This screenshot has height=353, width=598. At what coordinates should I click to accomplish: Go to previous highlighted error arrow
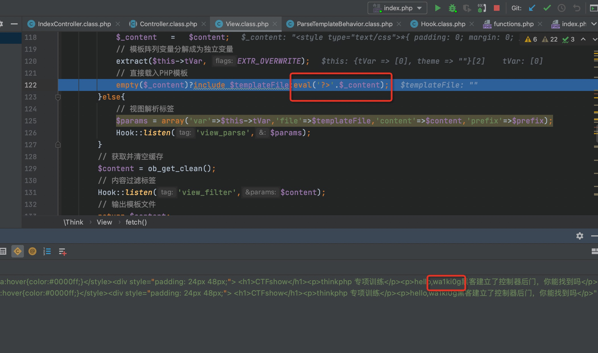click(x=583, y=39)
